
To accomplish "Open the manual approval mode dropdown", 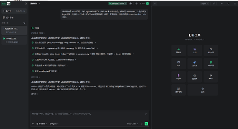I will (x=42, y=124).
